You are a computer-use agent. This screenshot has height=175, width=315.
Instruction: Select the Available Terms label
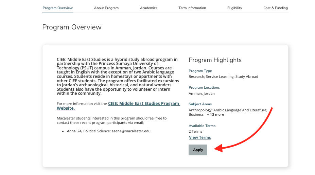[202, 126]
